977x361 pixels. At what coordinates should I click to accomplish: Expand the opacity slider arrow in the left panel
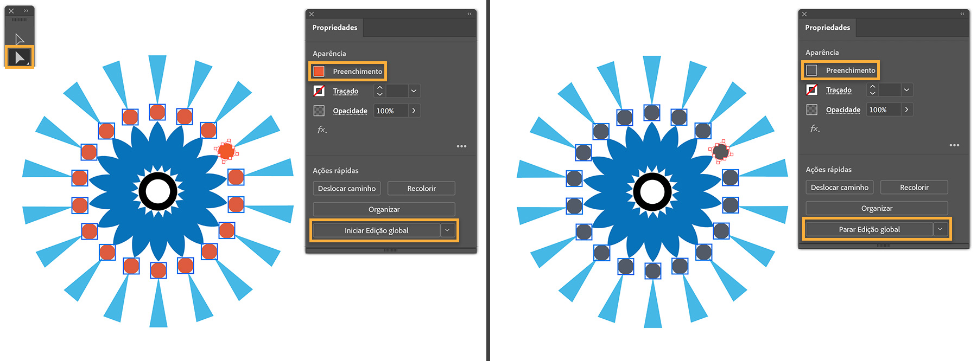414,111
